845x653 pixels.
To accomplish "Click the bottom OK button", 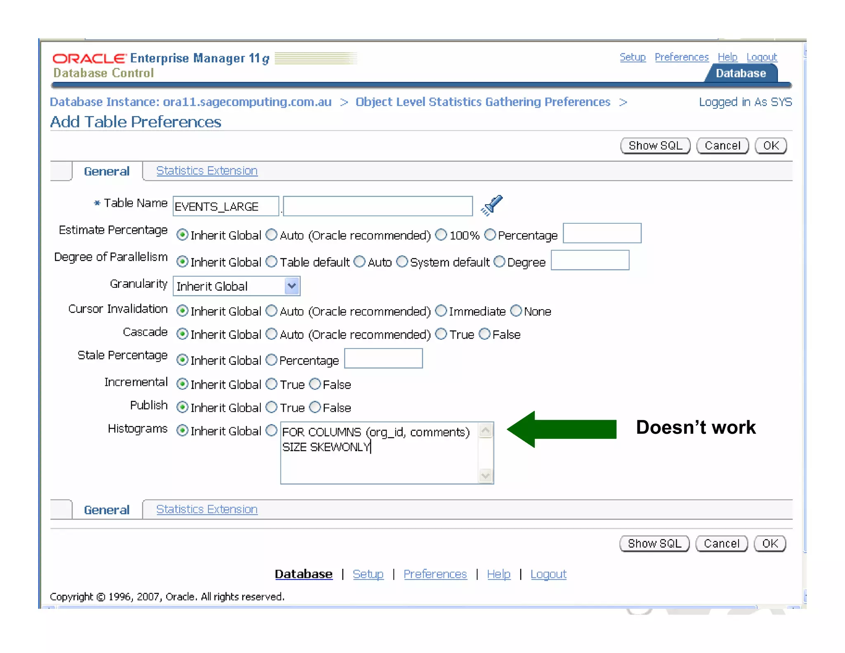I will (769, 544).
